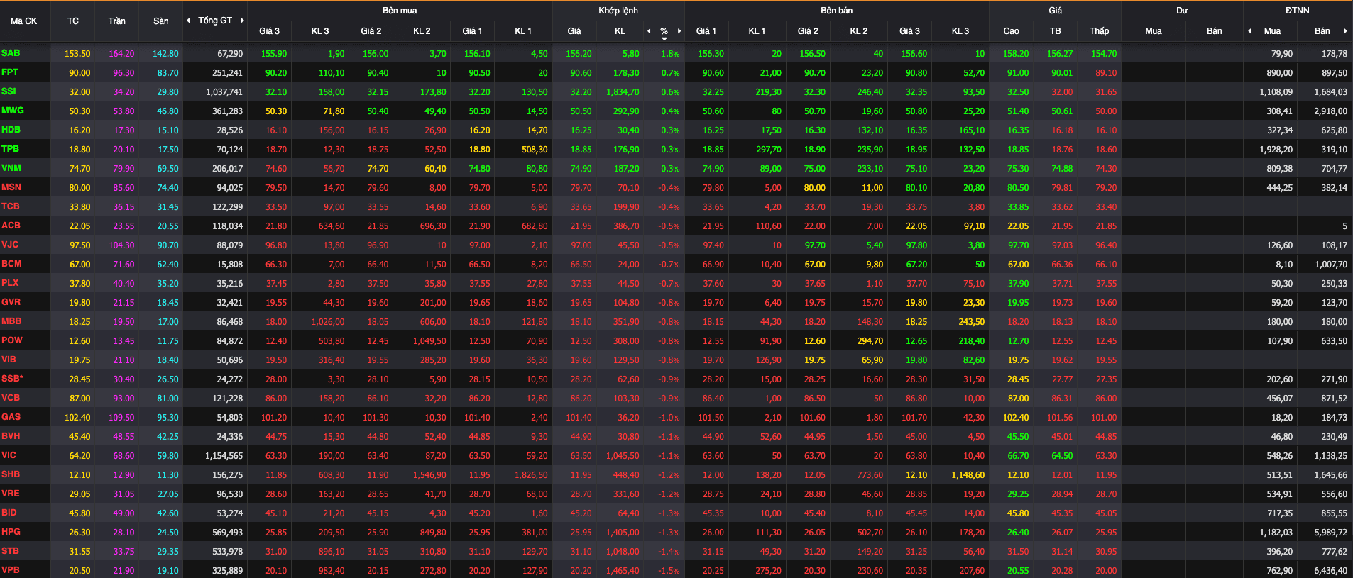Select the HDB ticker row label

pyautogui.click(x=11, y=130)
